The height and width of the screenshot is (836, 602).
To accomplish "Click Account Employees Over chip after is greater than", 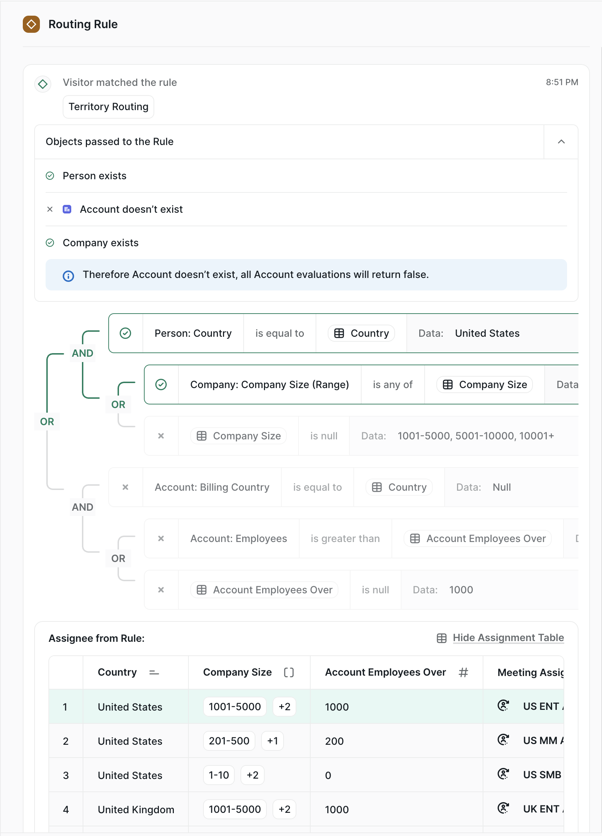I will (477, 538).
